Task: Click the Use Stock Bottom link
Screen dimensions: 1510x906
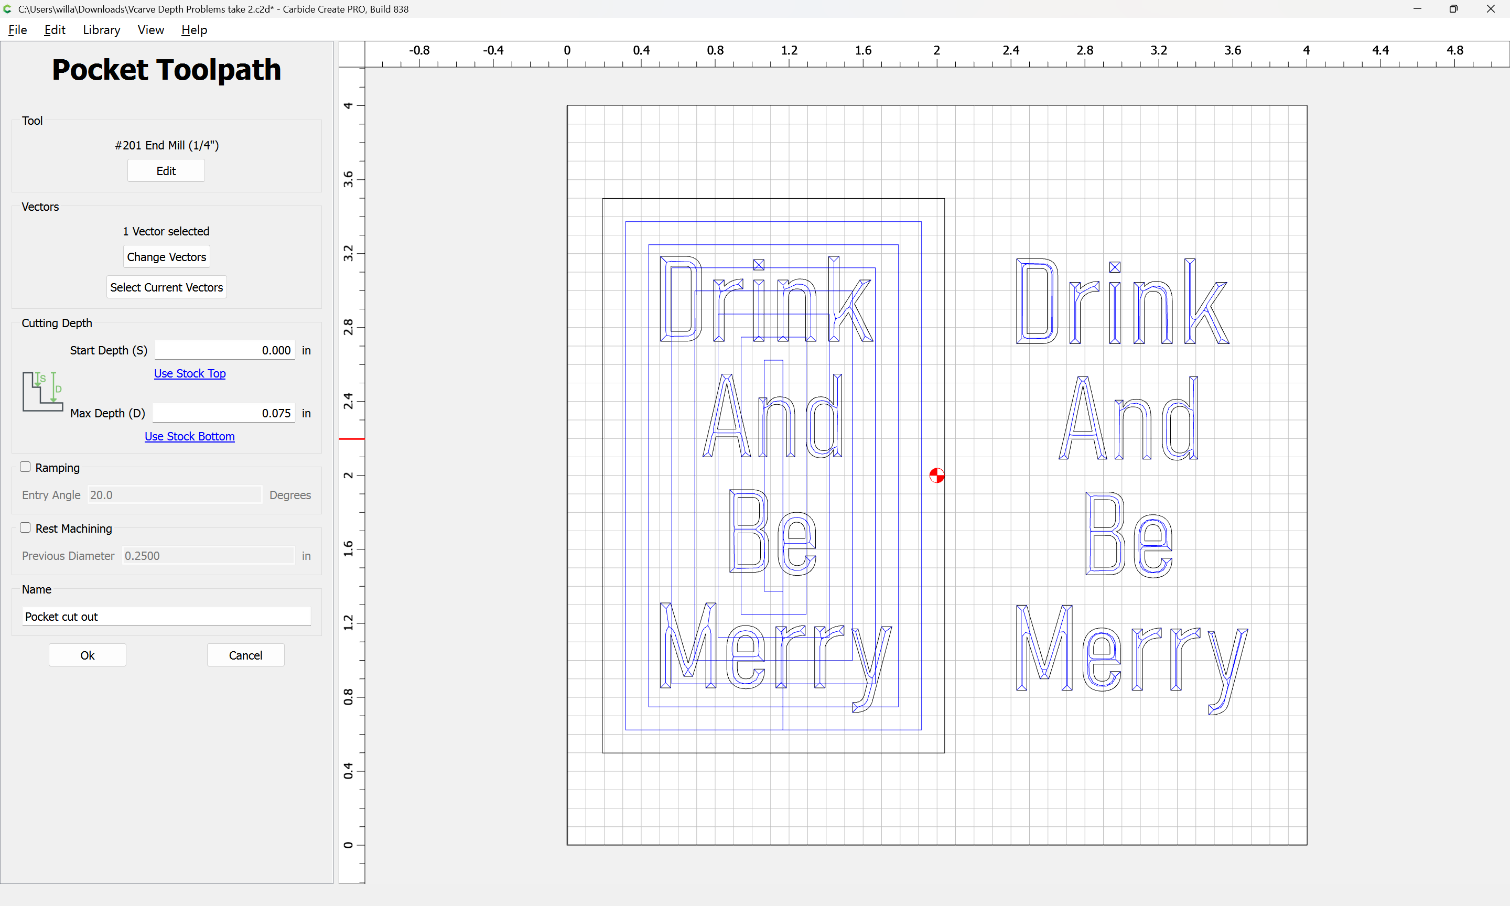Action: [189, 436]
